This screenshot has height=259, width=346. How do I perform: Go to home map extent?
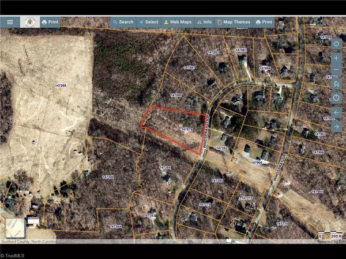tap(336, 84)
